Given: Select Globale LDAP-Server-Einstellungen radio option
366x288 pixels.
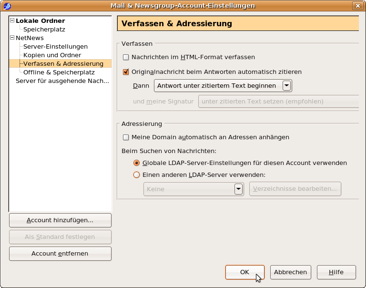Looking at the screenshot, I should (137, 163).
